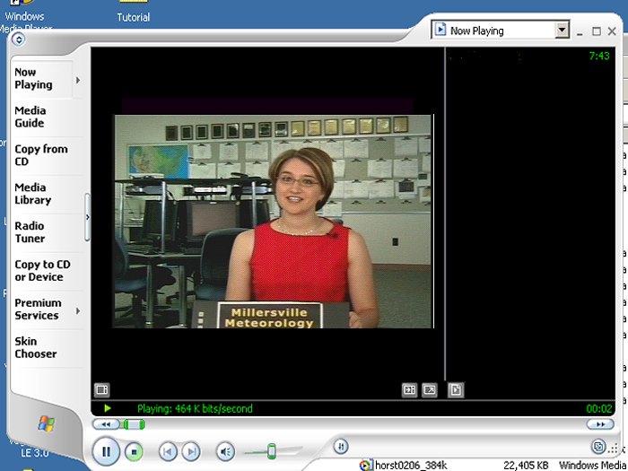Open Copy from CD tab

(41, 155)
